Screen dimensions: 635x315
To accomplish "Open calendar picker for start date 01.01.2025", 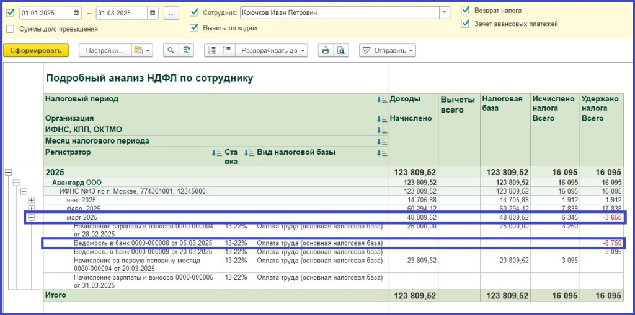I will pos(76,12).
